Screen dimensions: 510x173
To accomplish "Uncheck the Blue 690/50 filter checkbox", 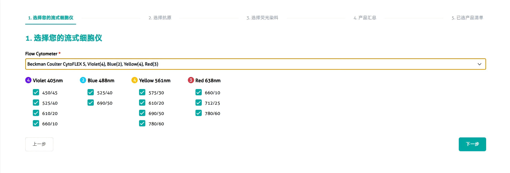I will click(x=91, y=103).
